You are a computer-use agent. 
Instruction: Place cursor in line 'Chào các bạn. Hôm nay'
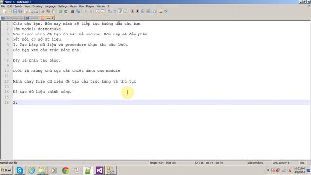[x=77, y=24]
